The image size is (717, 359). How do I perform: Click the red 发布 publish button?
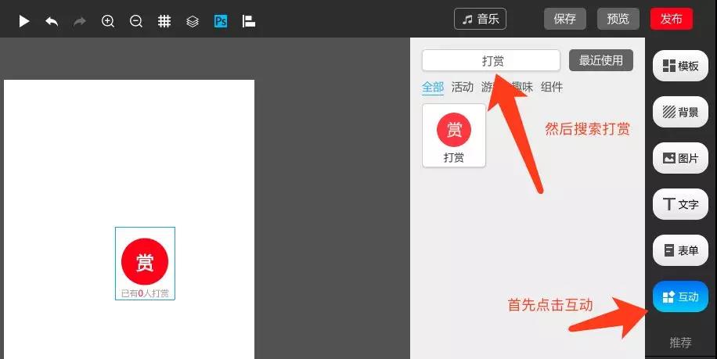(672, 20)
